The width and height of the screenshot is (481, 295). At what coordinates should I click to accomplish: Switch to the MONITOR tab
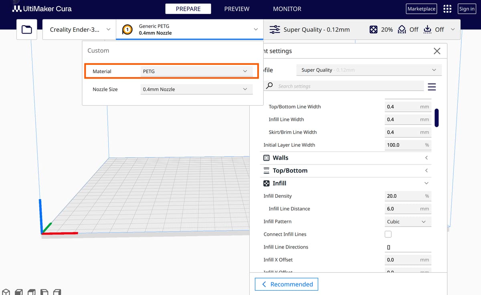(287, 9)
